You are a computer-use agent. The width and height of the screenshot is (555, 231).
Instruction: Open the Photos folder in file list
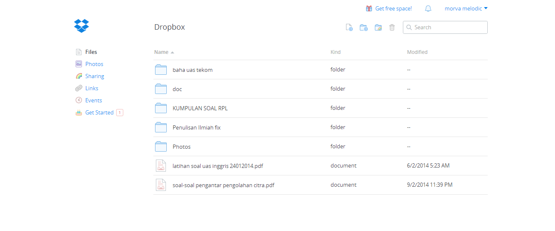coord(181,147)
